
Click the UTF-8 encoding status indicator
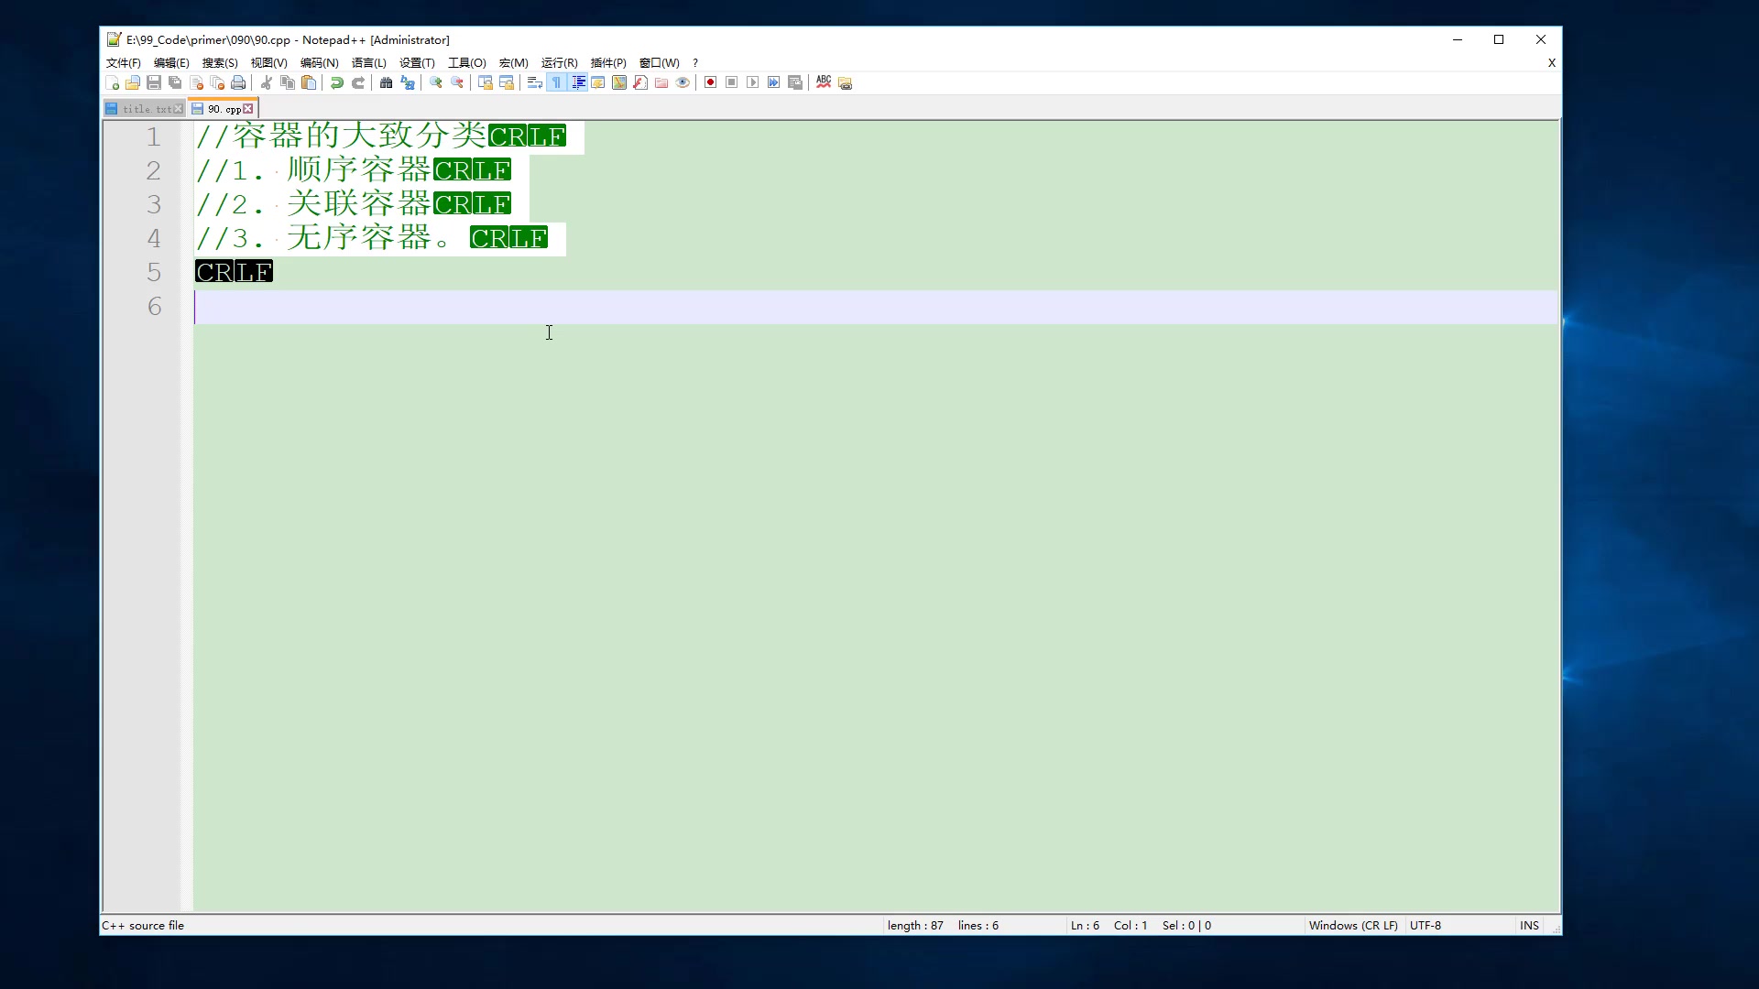coord(1426,926)
